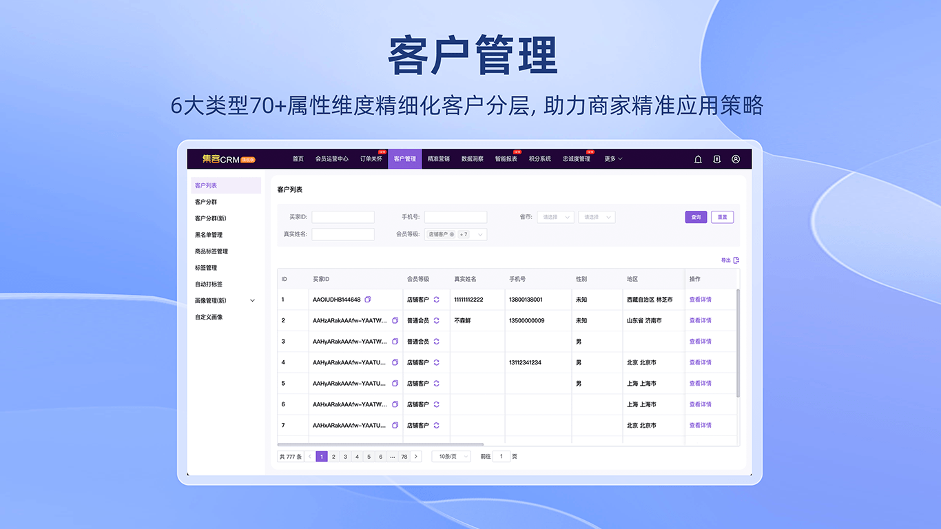Screen dimensions: 941x529
Task: Switch to 积分系统 tab
Action: pos(540,159)
